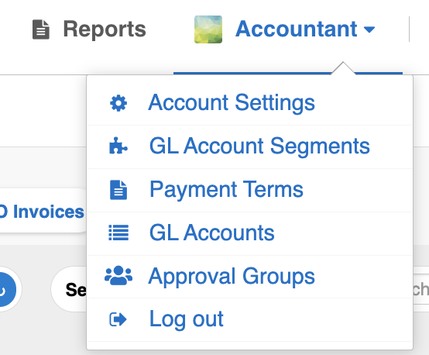
Task: Click the list icon next to GL Accounts
Action: tap(118, 233)
